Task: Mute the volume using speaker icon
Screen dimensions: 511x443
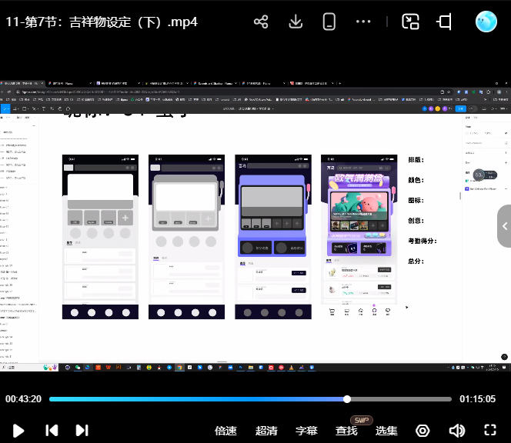Action: point(456,430)
